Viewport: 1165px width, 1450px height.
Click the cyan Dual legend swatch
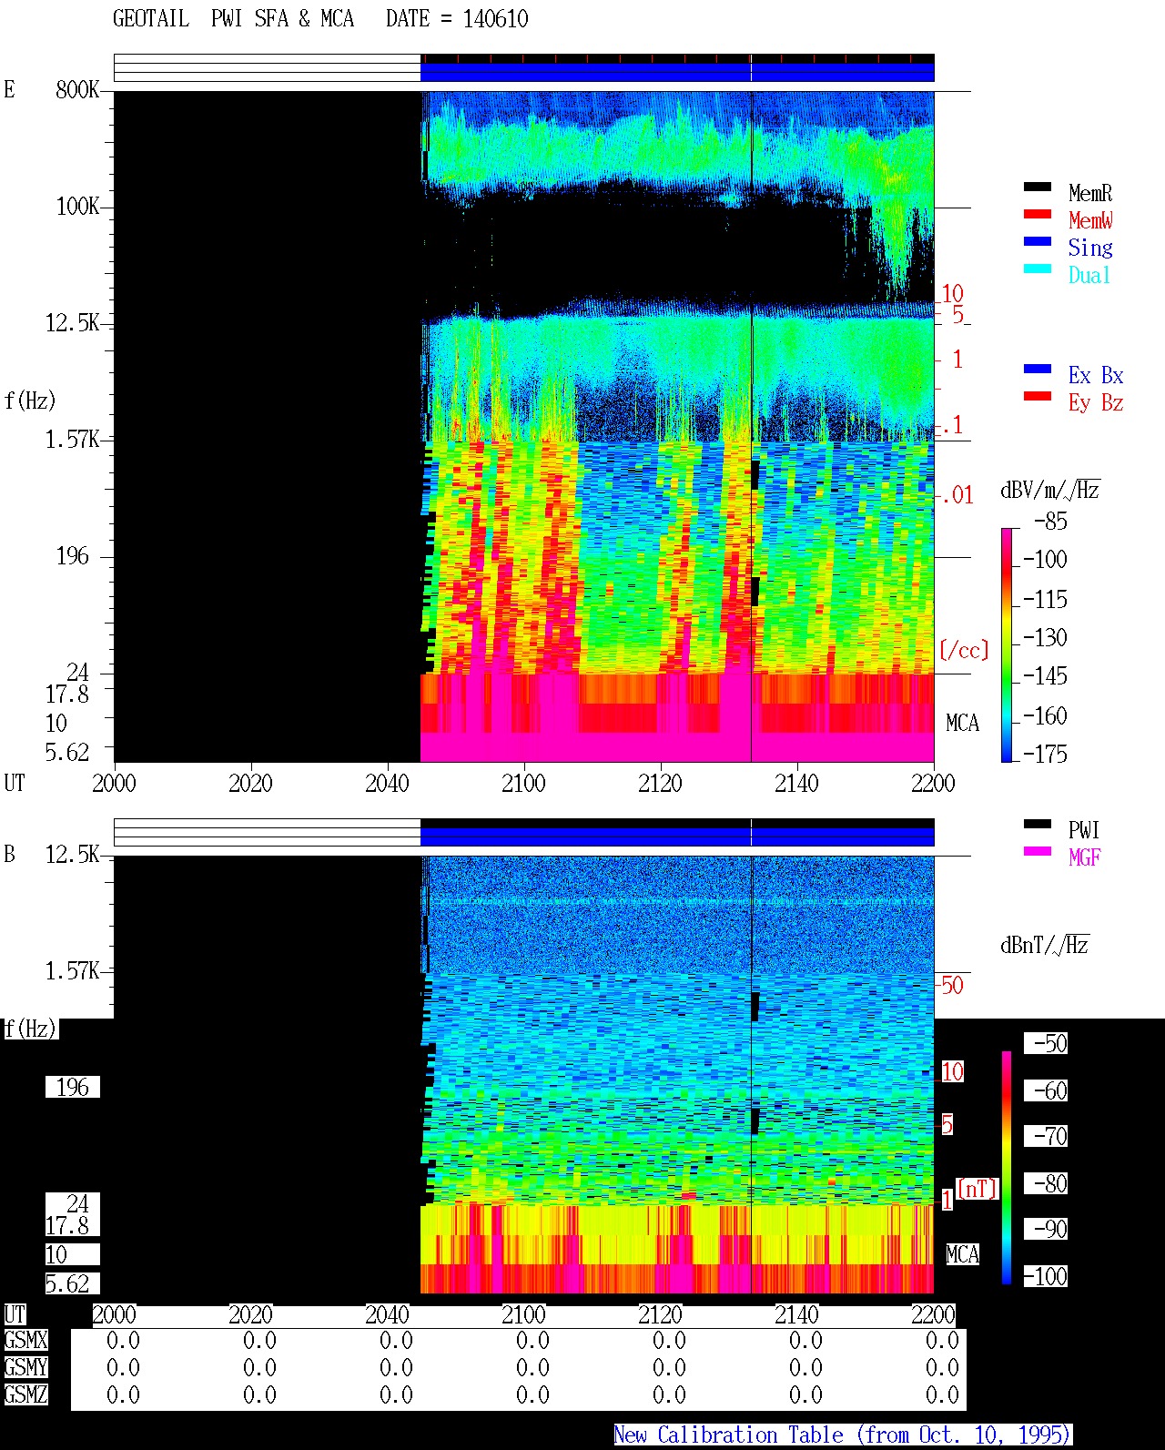1038,269
